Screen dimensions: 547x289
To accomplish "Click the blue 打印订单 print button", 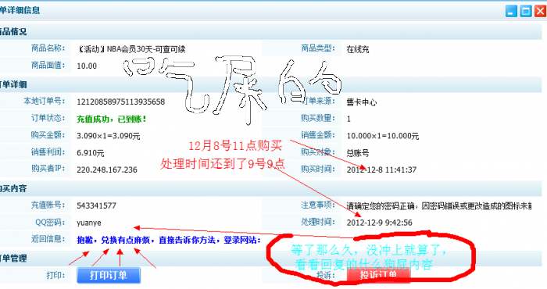I will (x=109, y=275).
